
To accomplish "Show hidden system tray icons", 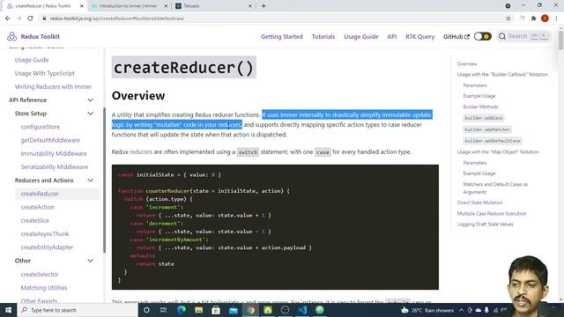I will coord(461,310).
